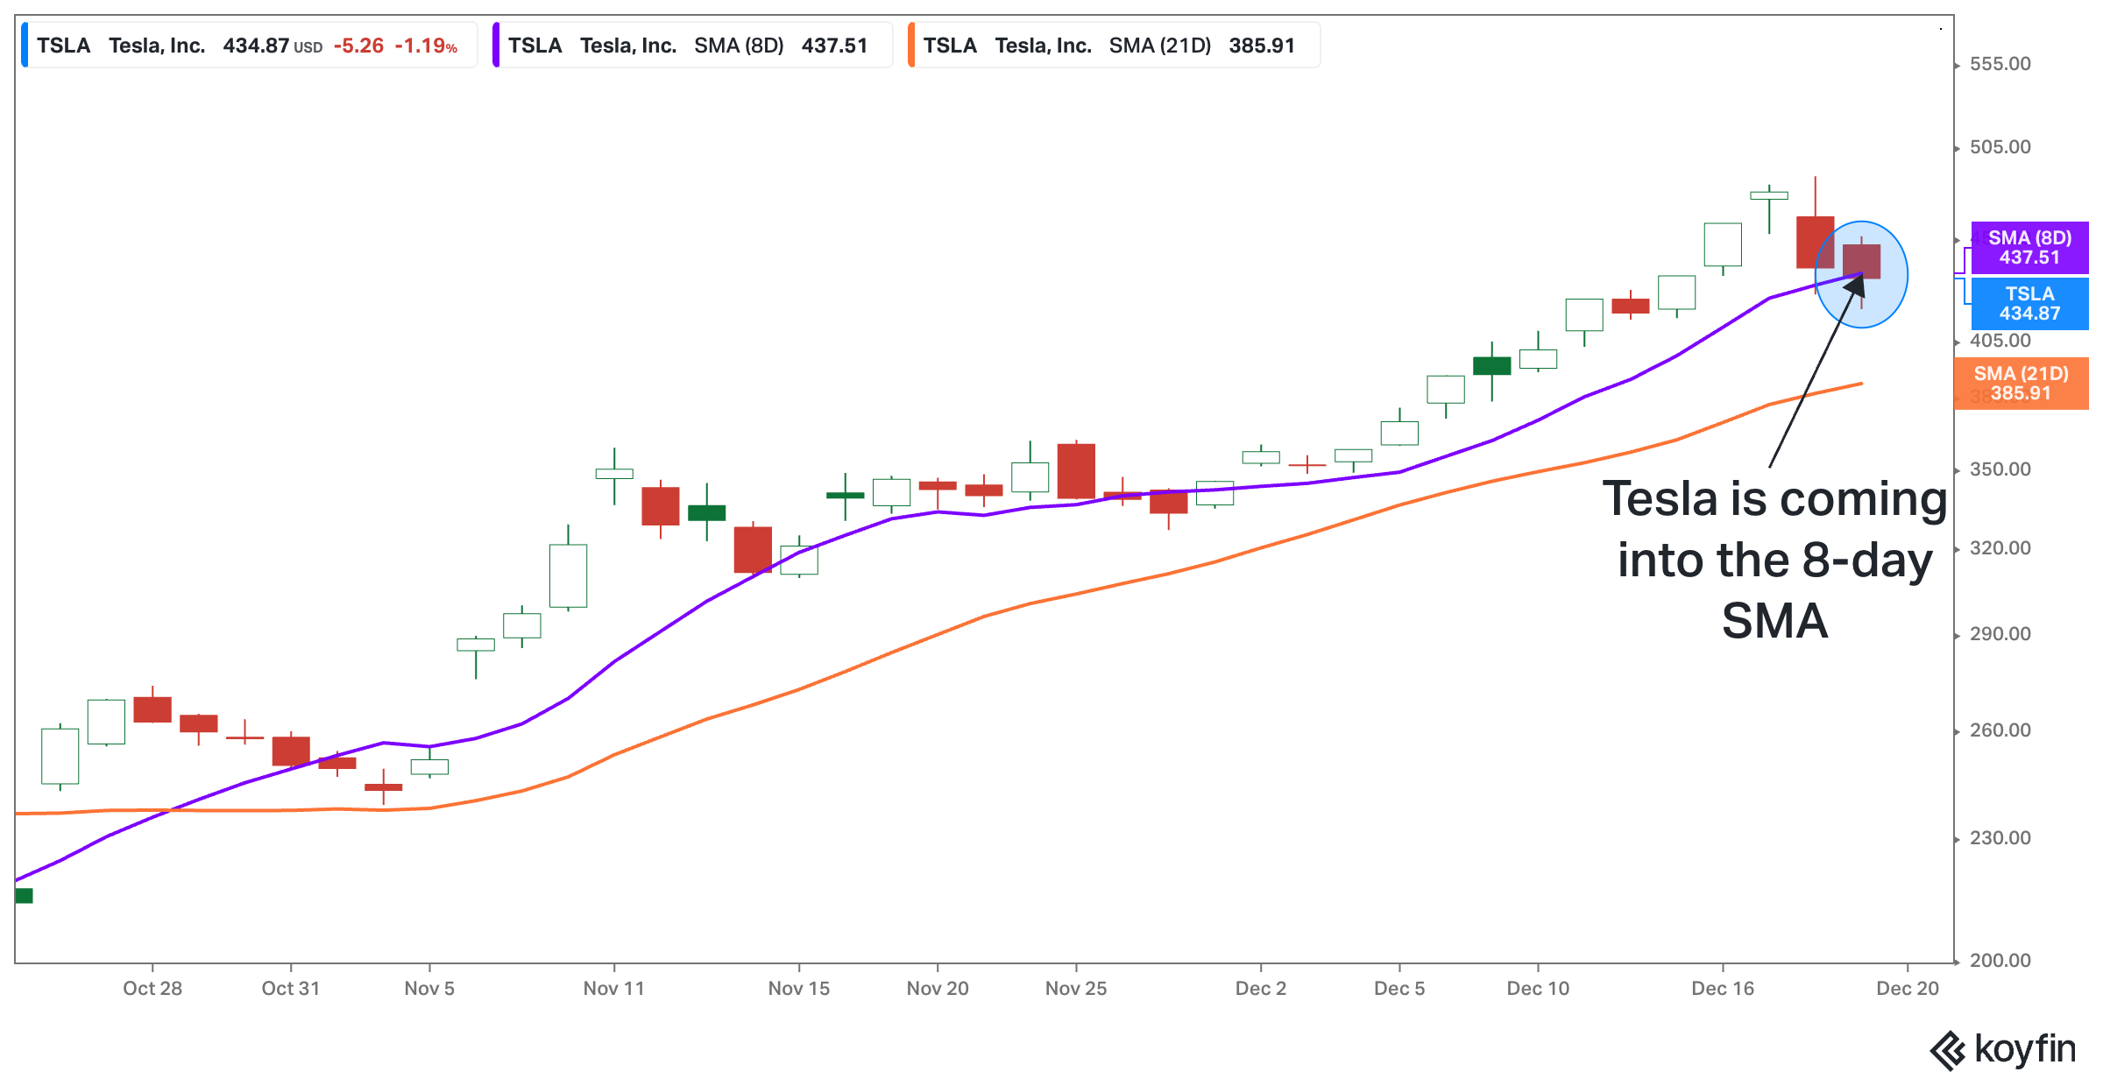The image size is (2103, 1086).
Task: Click the orange color bar on SMA (21D) legend
Action: click(911, 46)
